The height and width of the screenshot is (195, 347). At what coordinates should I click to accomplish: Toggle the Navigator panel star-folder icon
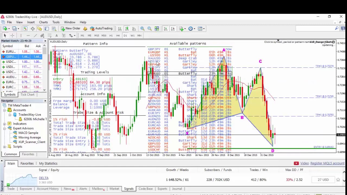click(40, 28)
